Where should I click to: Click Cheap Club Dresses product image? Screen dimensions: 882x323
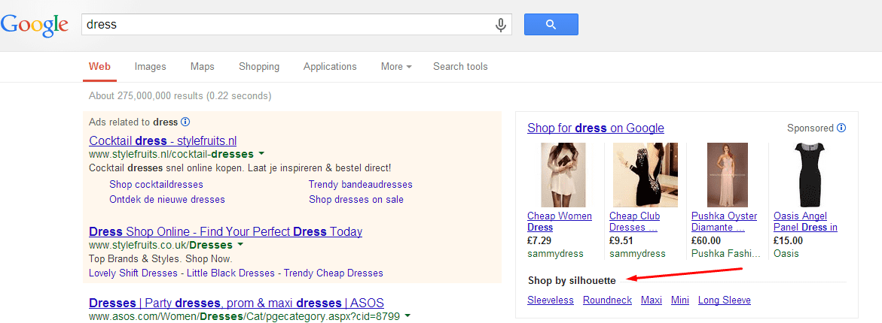(x=645, y=175)
